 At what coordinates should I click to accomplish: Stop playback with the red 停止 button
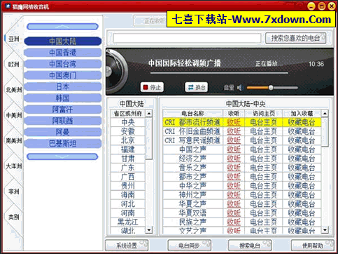pyautogui.click(x=152, y=88)
